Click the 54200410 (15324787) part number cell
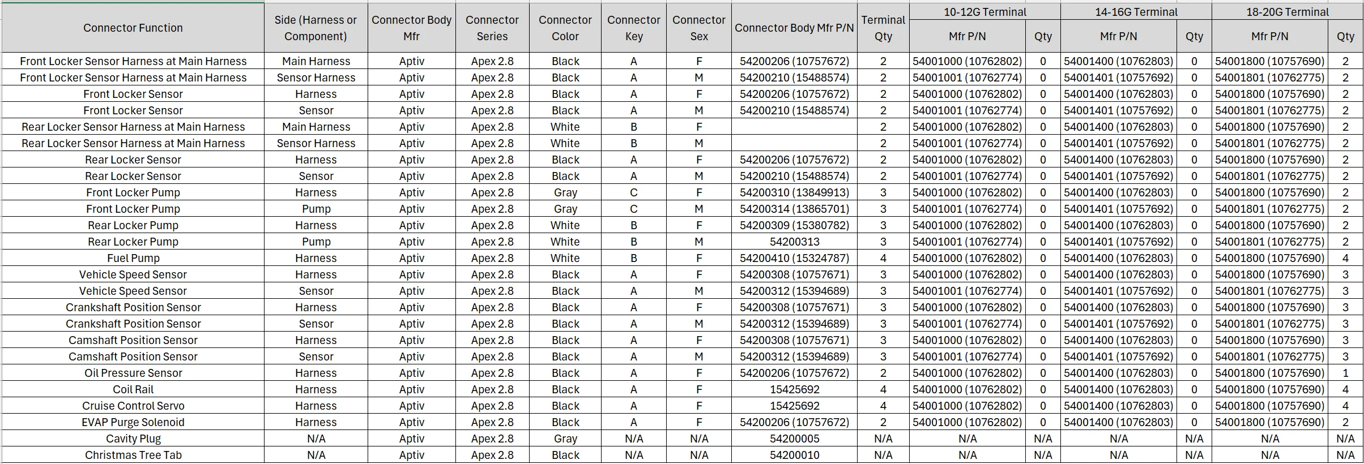 click(x=794, y=258)
